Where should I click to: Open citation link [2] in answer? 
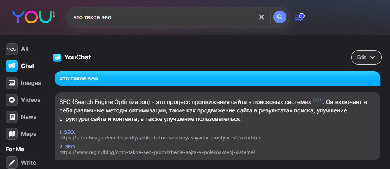pyautogui.click(x=320, y=99)
